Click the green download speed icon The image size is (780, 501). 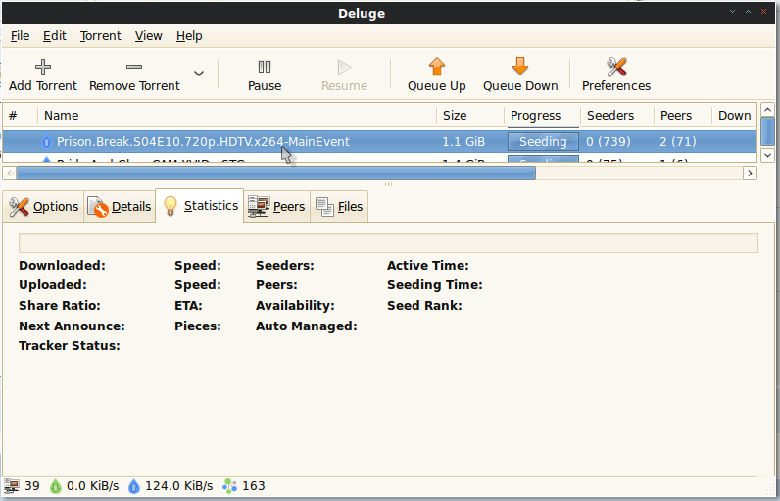click(55, 486)
